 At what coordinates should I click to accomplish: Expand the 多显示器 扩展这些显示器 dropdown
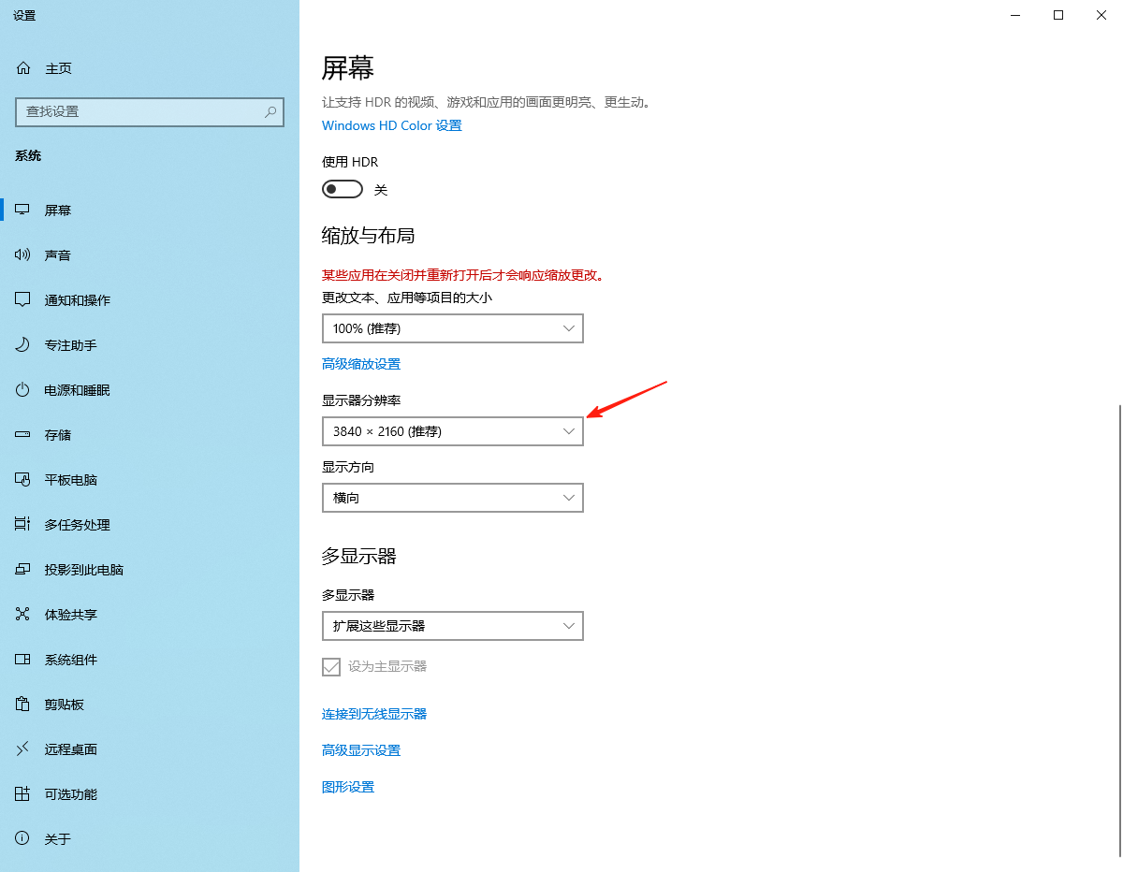point(452,626)
